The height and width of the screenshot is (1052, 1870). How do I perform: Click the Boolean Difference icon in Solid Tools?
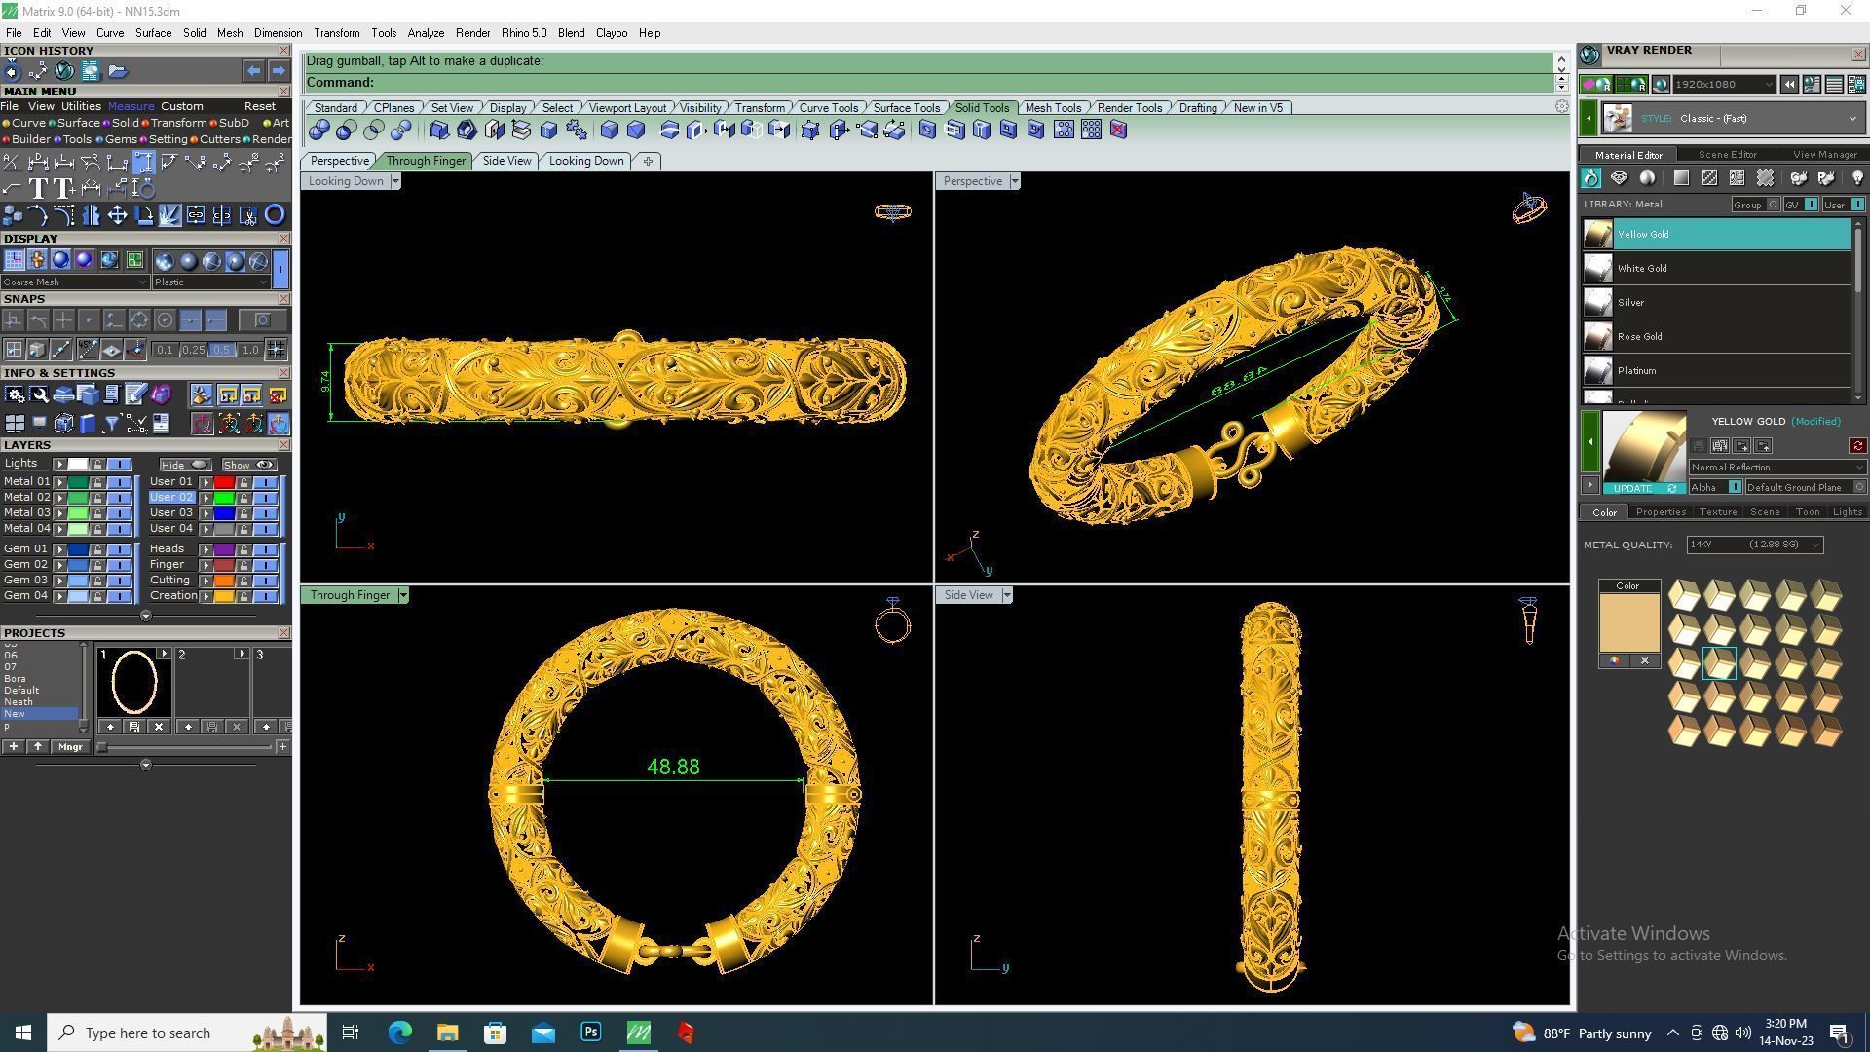tap(347, 130)
